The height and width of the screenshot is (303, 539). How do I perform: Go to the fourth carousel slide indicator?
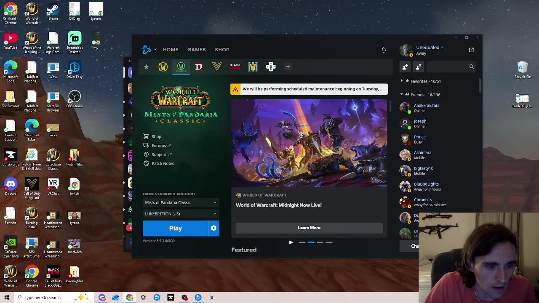329,242
